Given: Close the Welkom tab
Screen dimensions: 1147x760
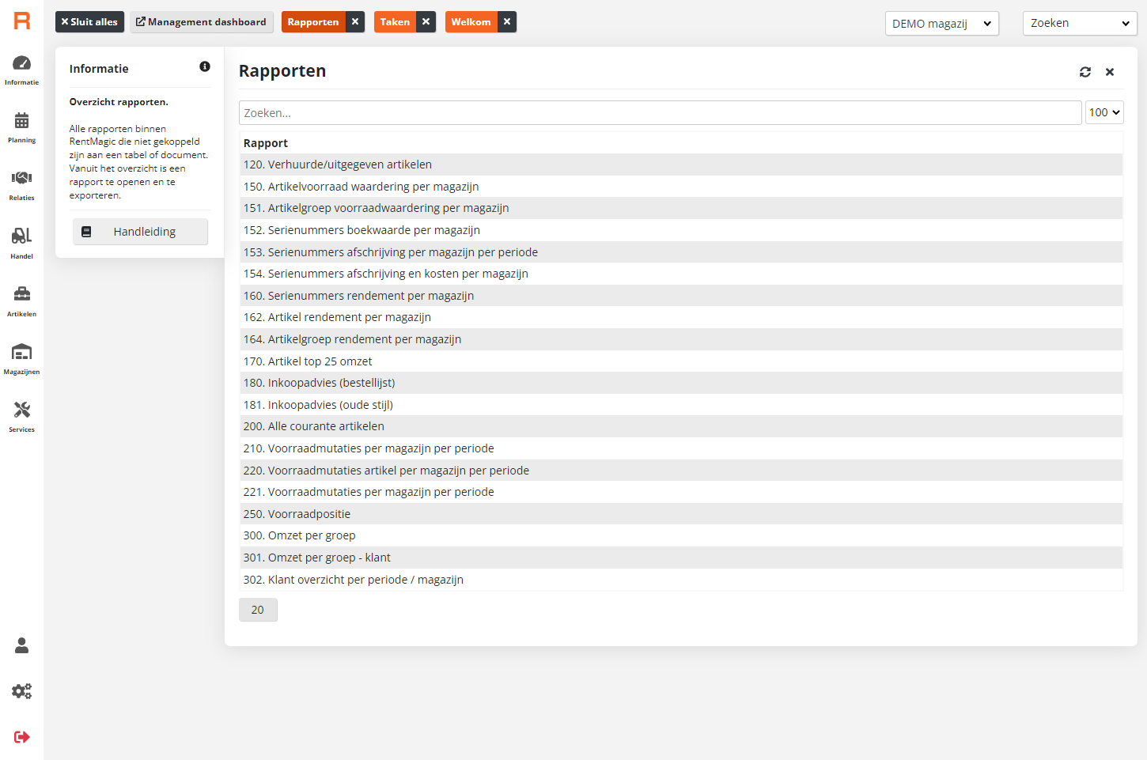Looking at the screenshot, I should [507, 22].
